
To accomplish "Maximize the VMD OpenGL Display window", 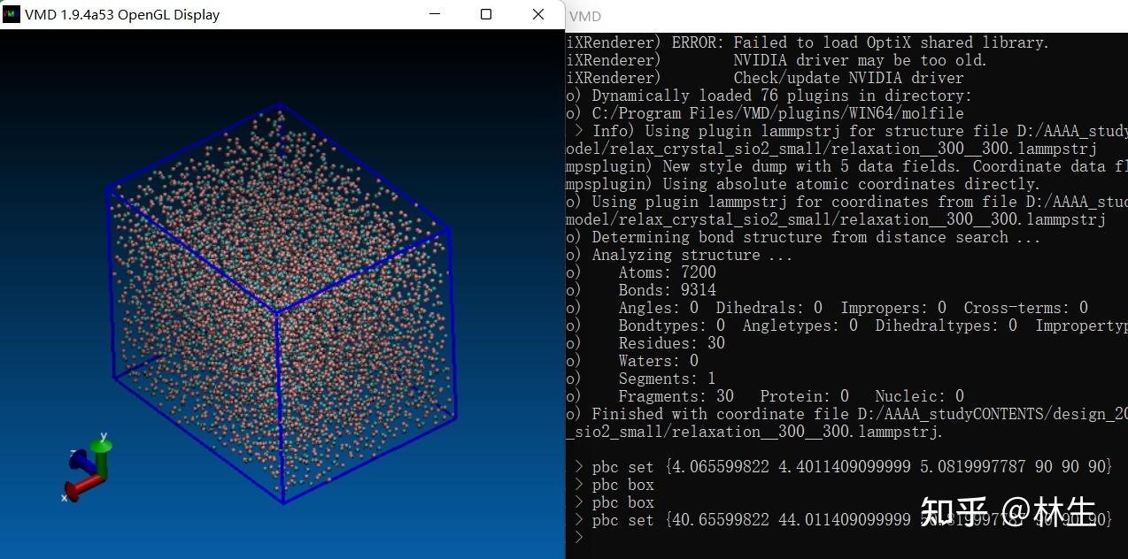I will pyautogui.click(x=485, y=14).
